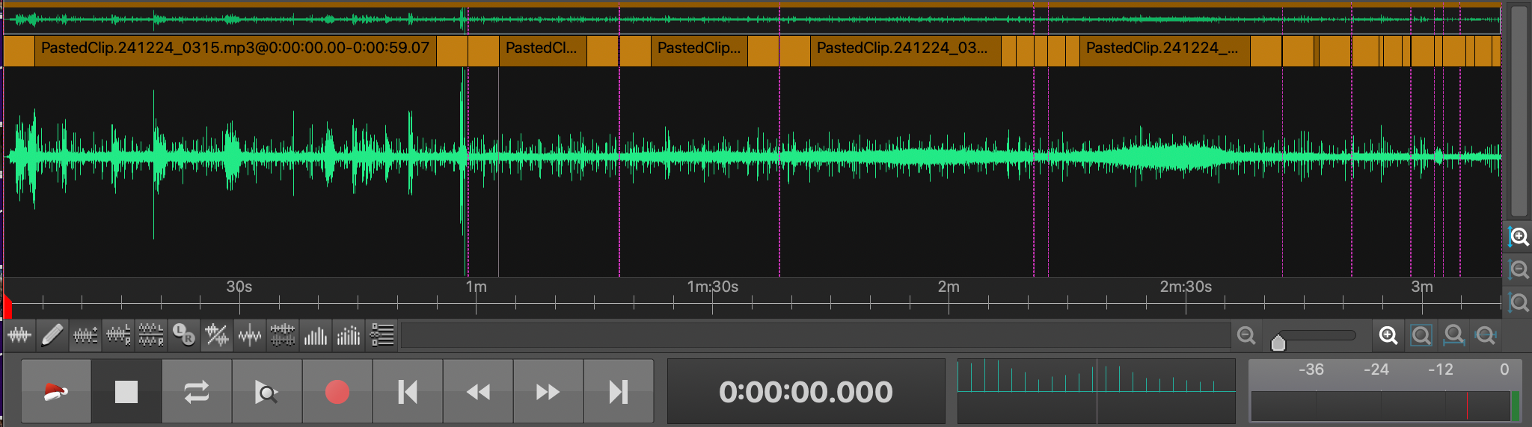Click the 0:00:00.000 time display
Viewport: 1532px width, 427px height.
(806, 391)
